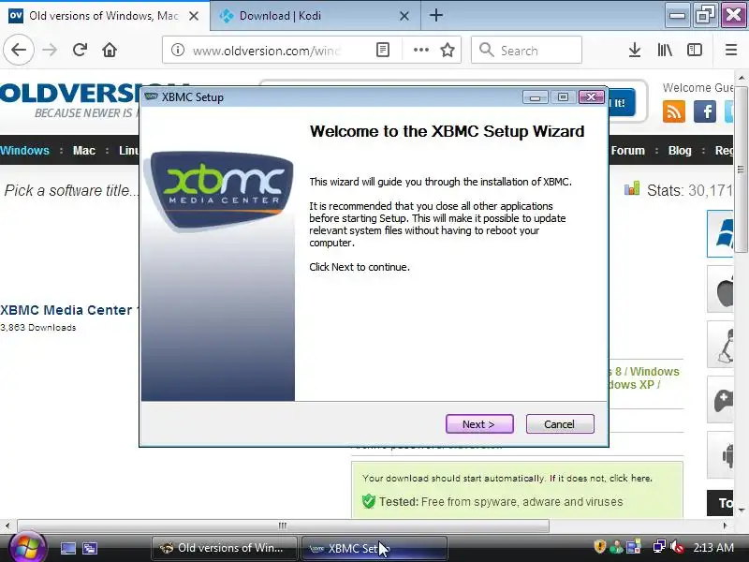Close the XBMC Setup dialog
This screenshot has width=749, height=562.
click(591, 97)
